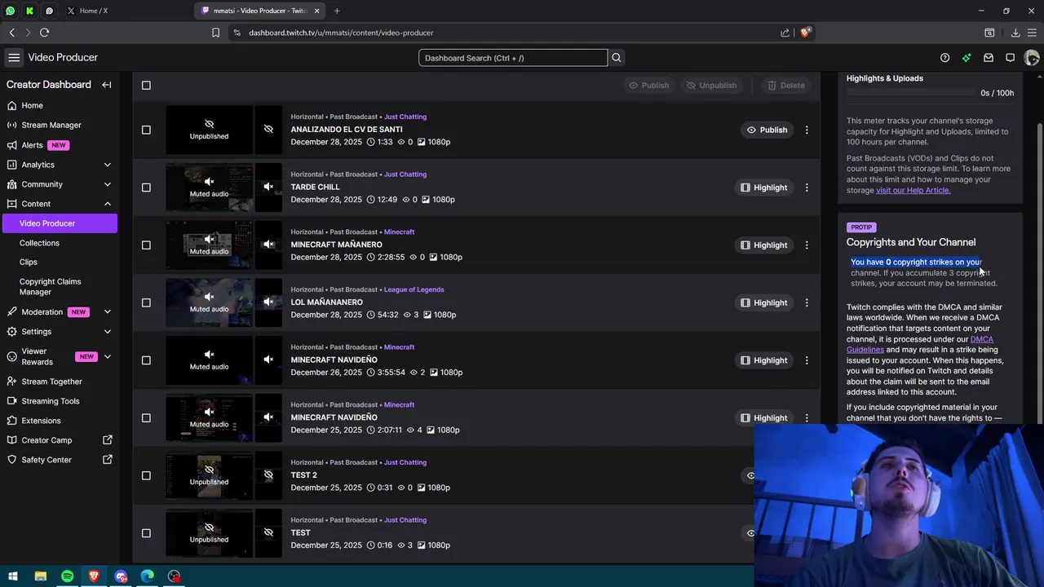Open File Explorer from the taskbar
The height and width of the screenshot is (587, 1044).
40,576
